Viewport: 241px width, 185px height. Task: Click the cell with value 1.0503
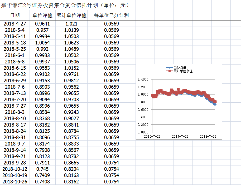click(71, 36)
